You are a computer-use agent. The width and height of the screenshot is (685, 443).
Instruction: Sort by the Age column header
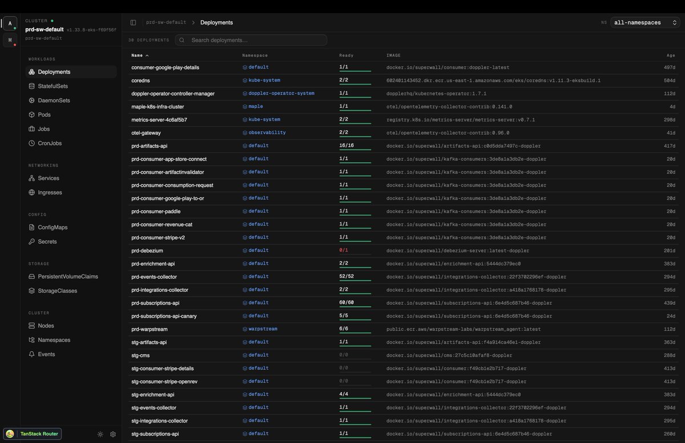coord(671,55)
